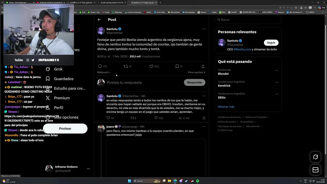Repost Santutu's reply showing 8 reposts

click(132, 118)
